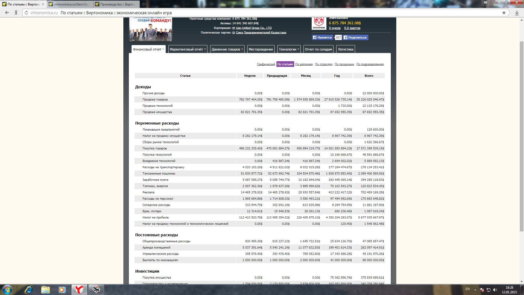Image resolution: width=524 pixels, height=295 pixels.
Task: Click the recruit-team banner image
Action: 150,29
